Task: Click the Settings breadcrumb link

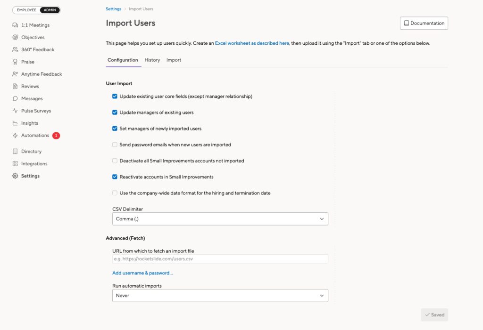Action: click(x=113, y=9)
